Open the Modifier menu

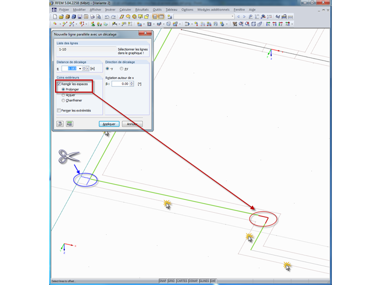[79, 9]
